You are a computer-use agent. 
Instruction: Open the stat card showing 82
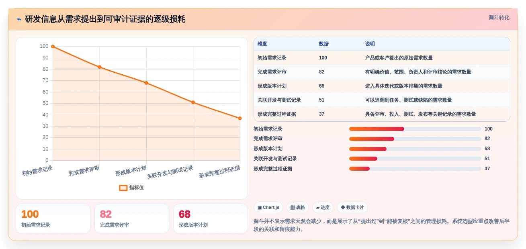pos(132,218)
